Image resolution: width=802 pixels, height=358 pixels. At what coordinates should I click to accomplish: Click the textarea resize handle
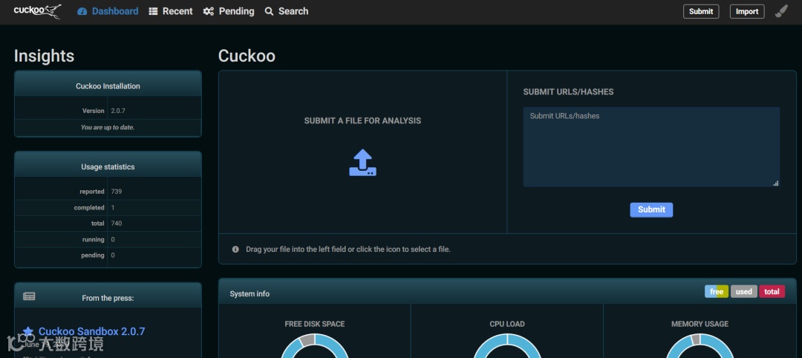point(776,183)
